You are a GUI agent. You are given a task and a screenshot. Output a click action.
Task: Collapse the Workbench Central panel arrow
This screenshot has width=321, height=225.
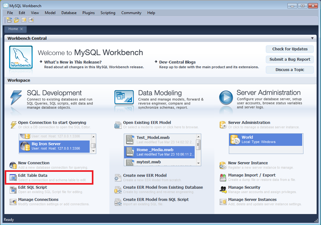pos(312,38)
